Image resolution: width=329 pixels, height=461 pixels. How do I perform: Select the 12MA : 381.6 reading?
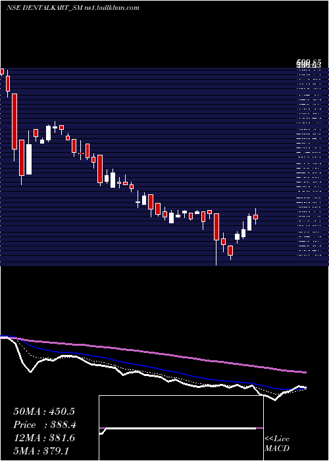coord(44,438)
